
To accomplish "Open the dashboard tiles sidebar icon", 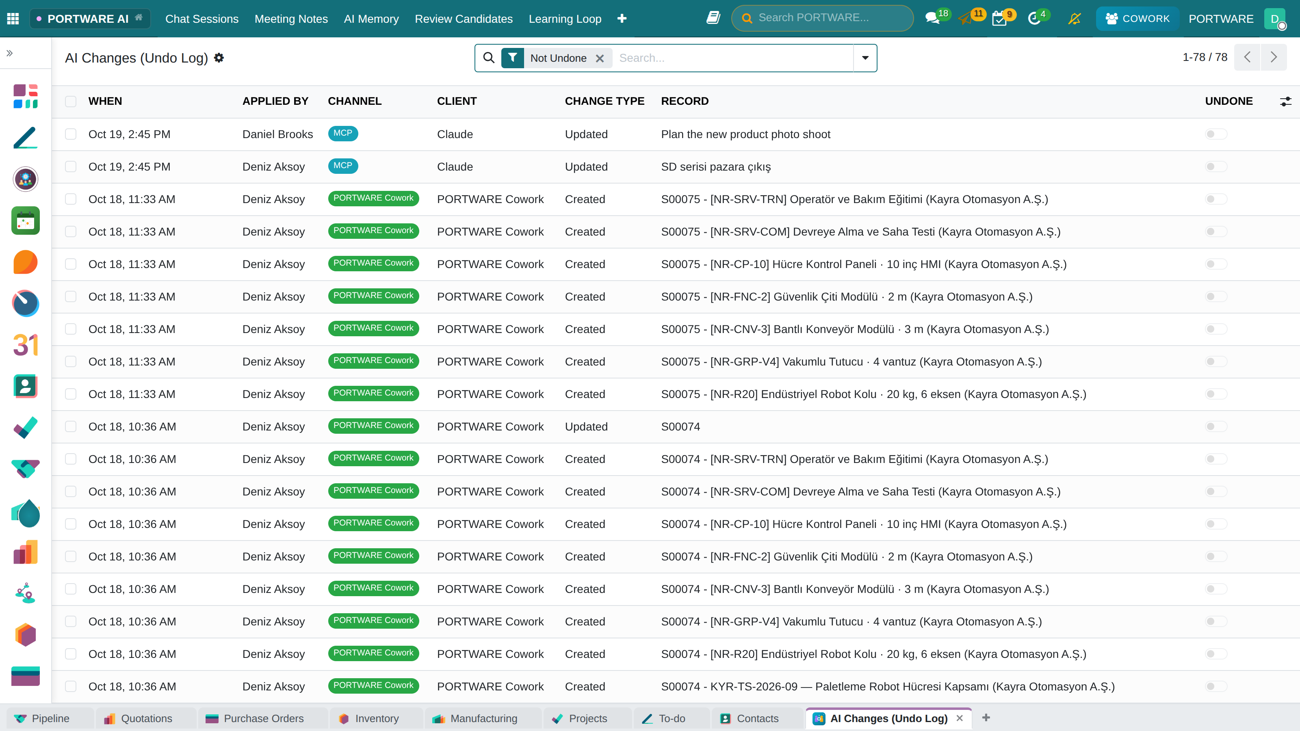I will pyautogui.click(x=25, y=96).
